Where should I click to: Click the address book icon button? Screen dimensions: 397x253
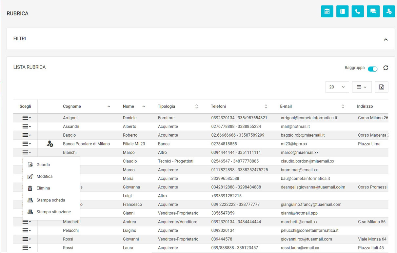coord(342,11)
